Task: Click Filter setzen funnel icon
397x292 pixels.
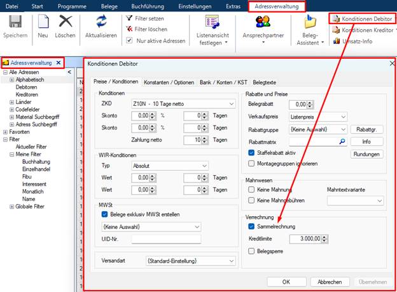Action: [x=129, y=18]
